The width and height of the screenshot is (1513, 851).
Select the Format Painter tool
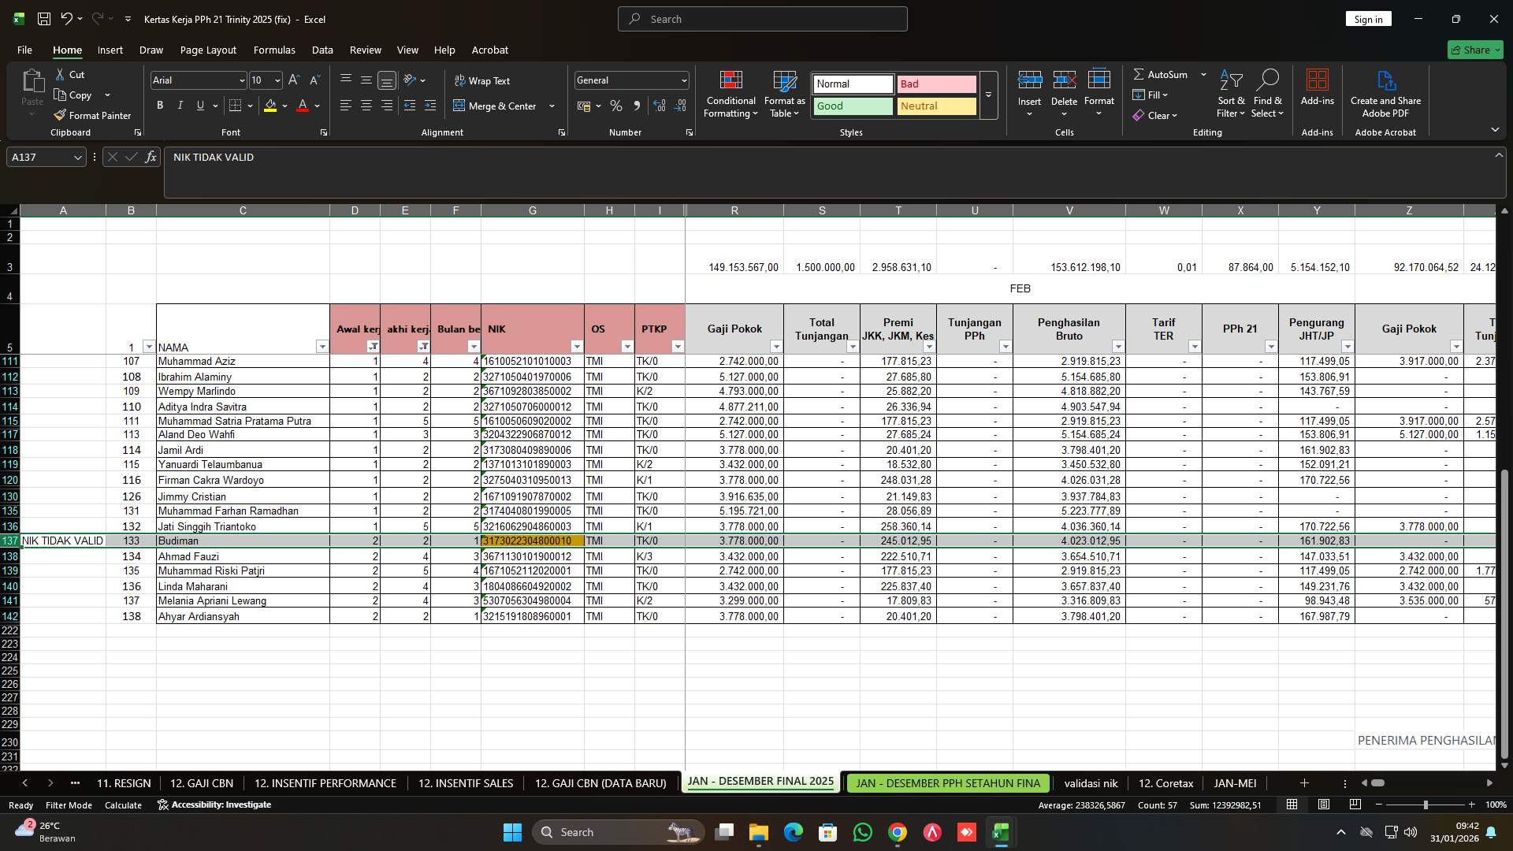[92, 115]
